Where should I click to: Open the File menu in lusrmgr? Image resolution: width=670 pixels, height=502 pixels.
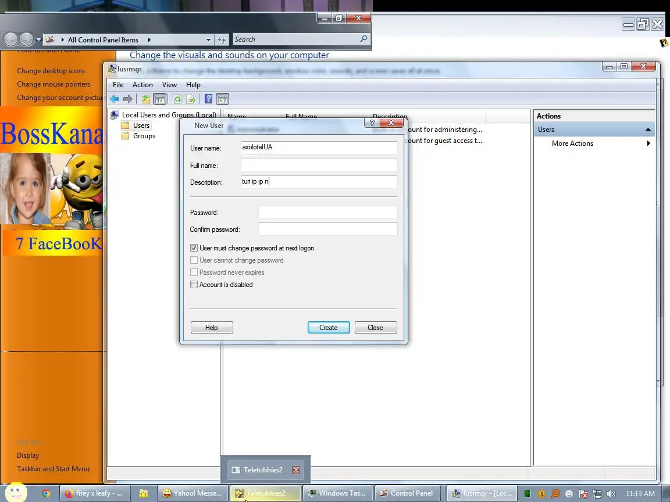point(118,85)
